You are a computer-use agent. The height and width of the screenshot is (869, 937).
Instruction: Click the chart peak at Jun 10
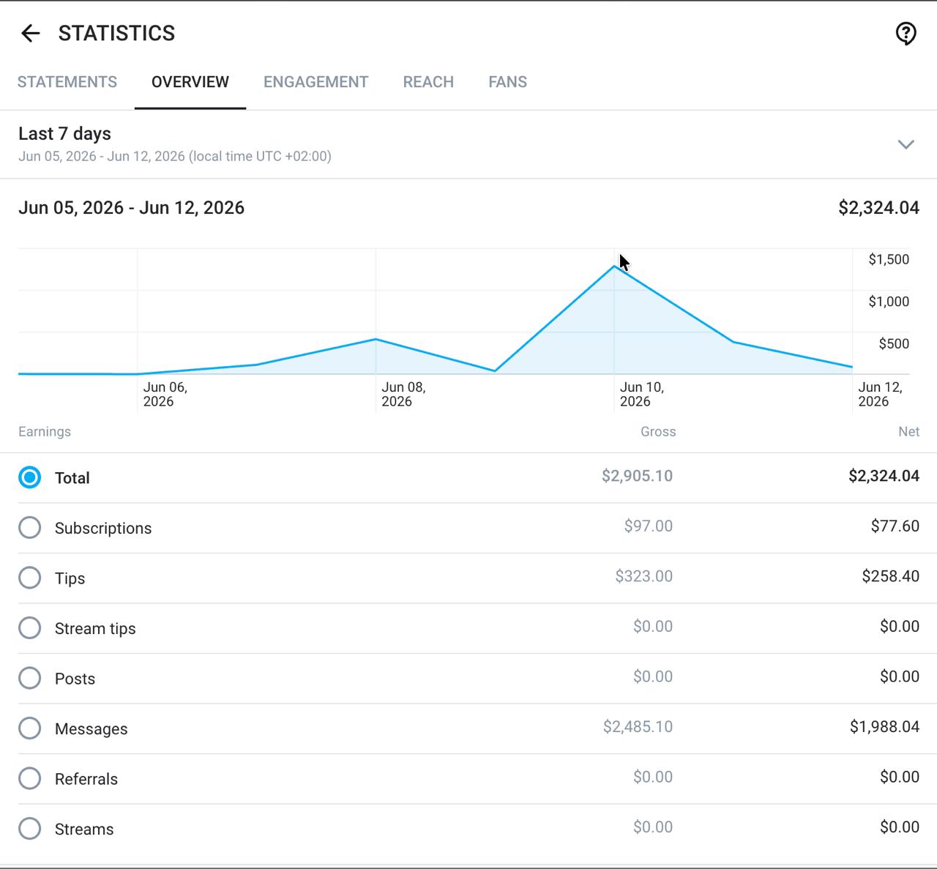pos(614,266)
